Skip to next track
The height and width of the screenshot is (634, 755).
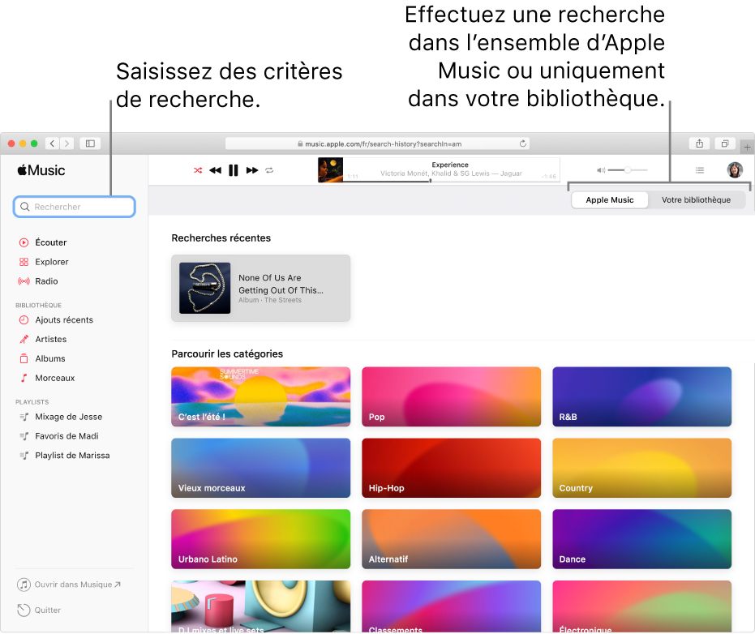click(252, 170)
